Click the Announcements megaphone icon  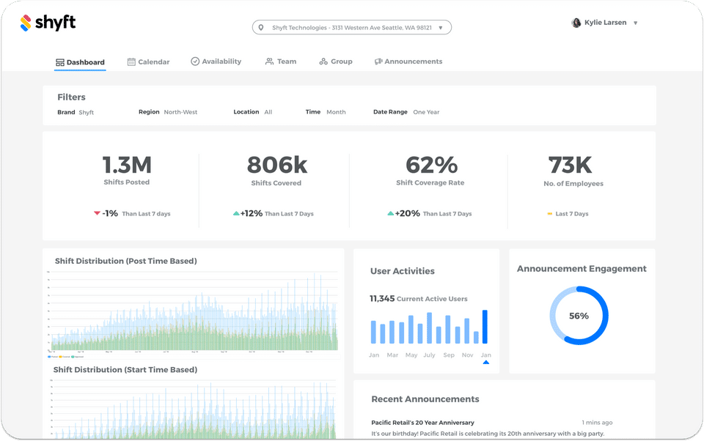pyautogui.click(x=378, y=62)
